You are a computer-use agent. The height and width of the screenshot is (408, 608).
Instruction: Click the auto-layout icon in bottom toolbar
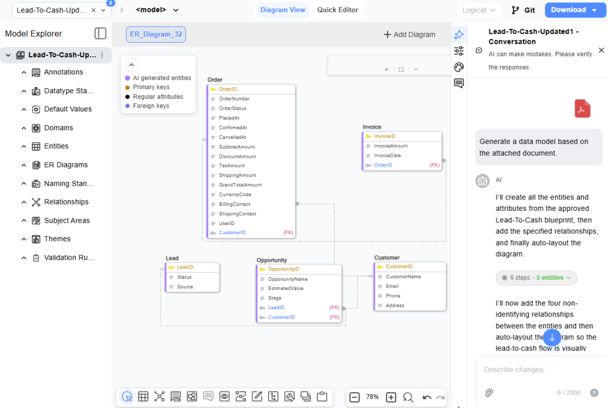(241, 397)
